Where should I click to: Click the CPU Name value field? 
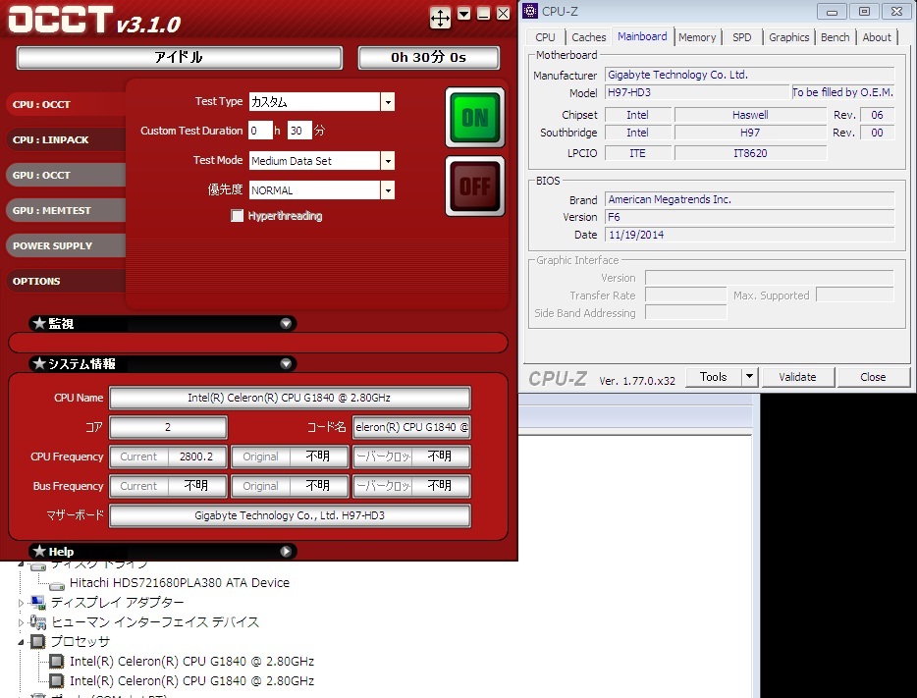(290, 398)
